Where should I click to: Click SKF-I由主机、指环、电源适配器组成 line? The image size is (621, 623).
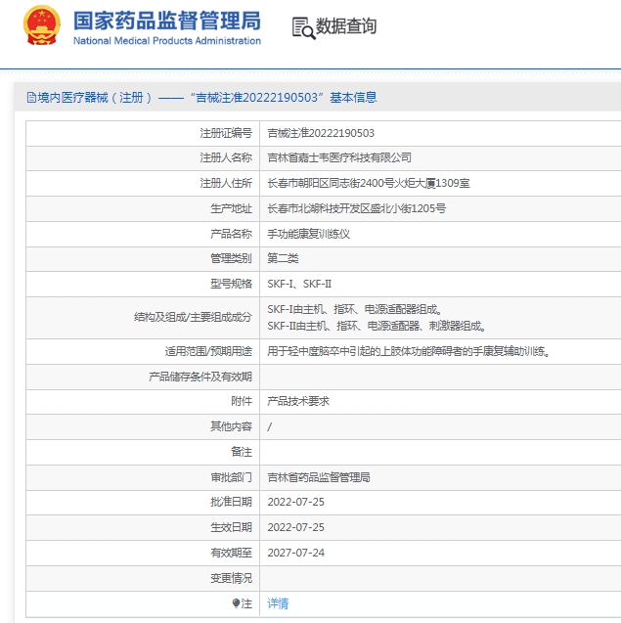[354, 309]
